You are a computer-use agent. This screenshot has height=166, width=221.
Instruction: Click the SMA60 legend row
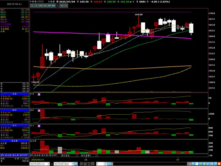click(15, 17)
